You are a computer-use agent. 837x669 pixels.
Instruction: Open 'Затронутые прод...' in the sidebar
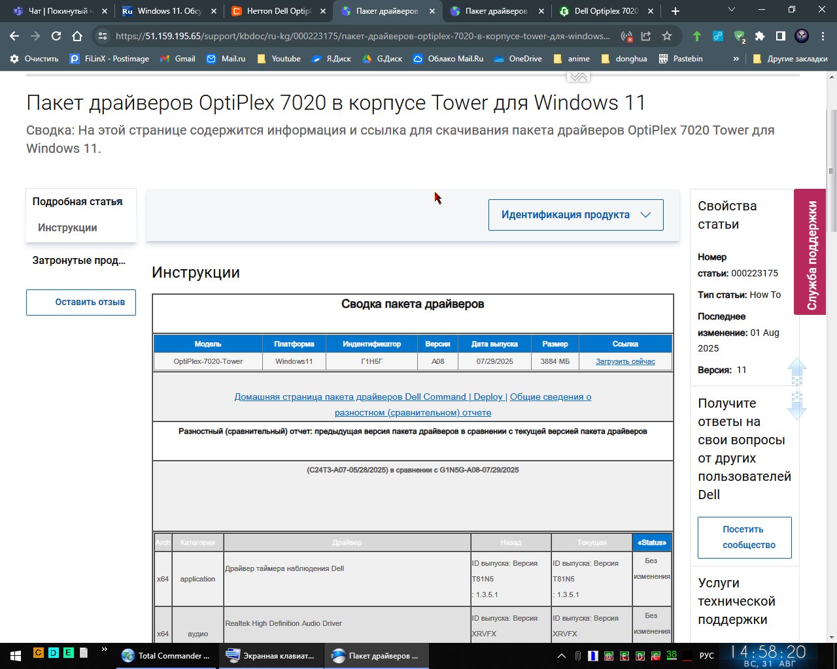coord(79,261)
